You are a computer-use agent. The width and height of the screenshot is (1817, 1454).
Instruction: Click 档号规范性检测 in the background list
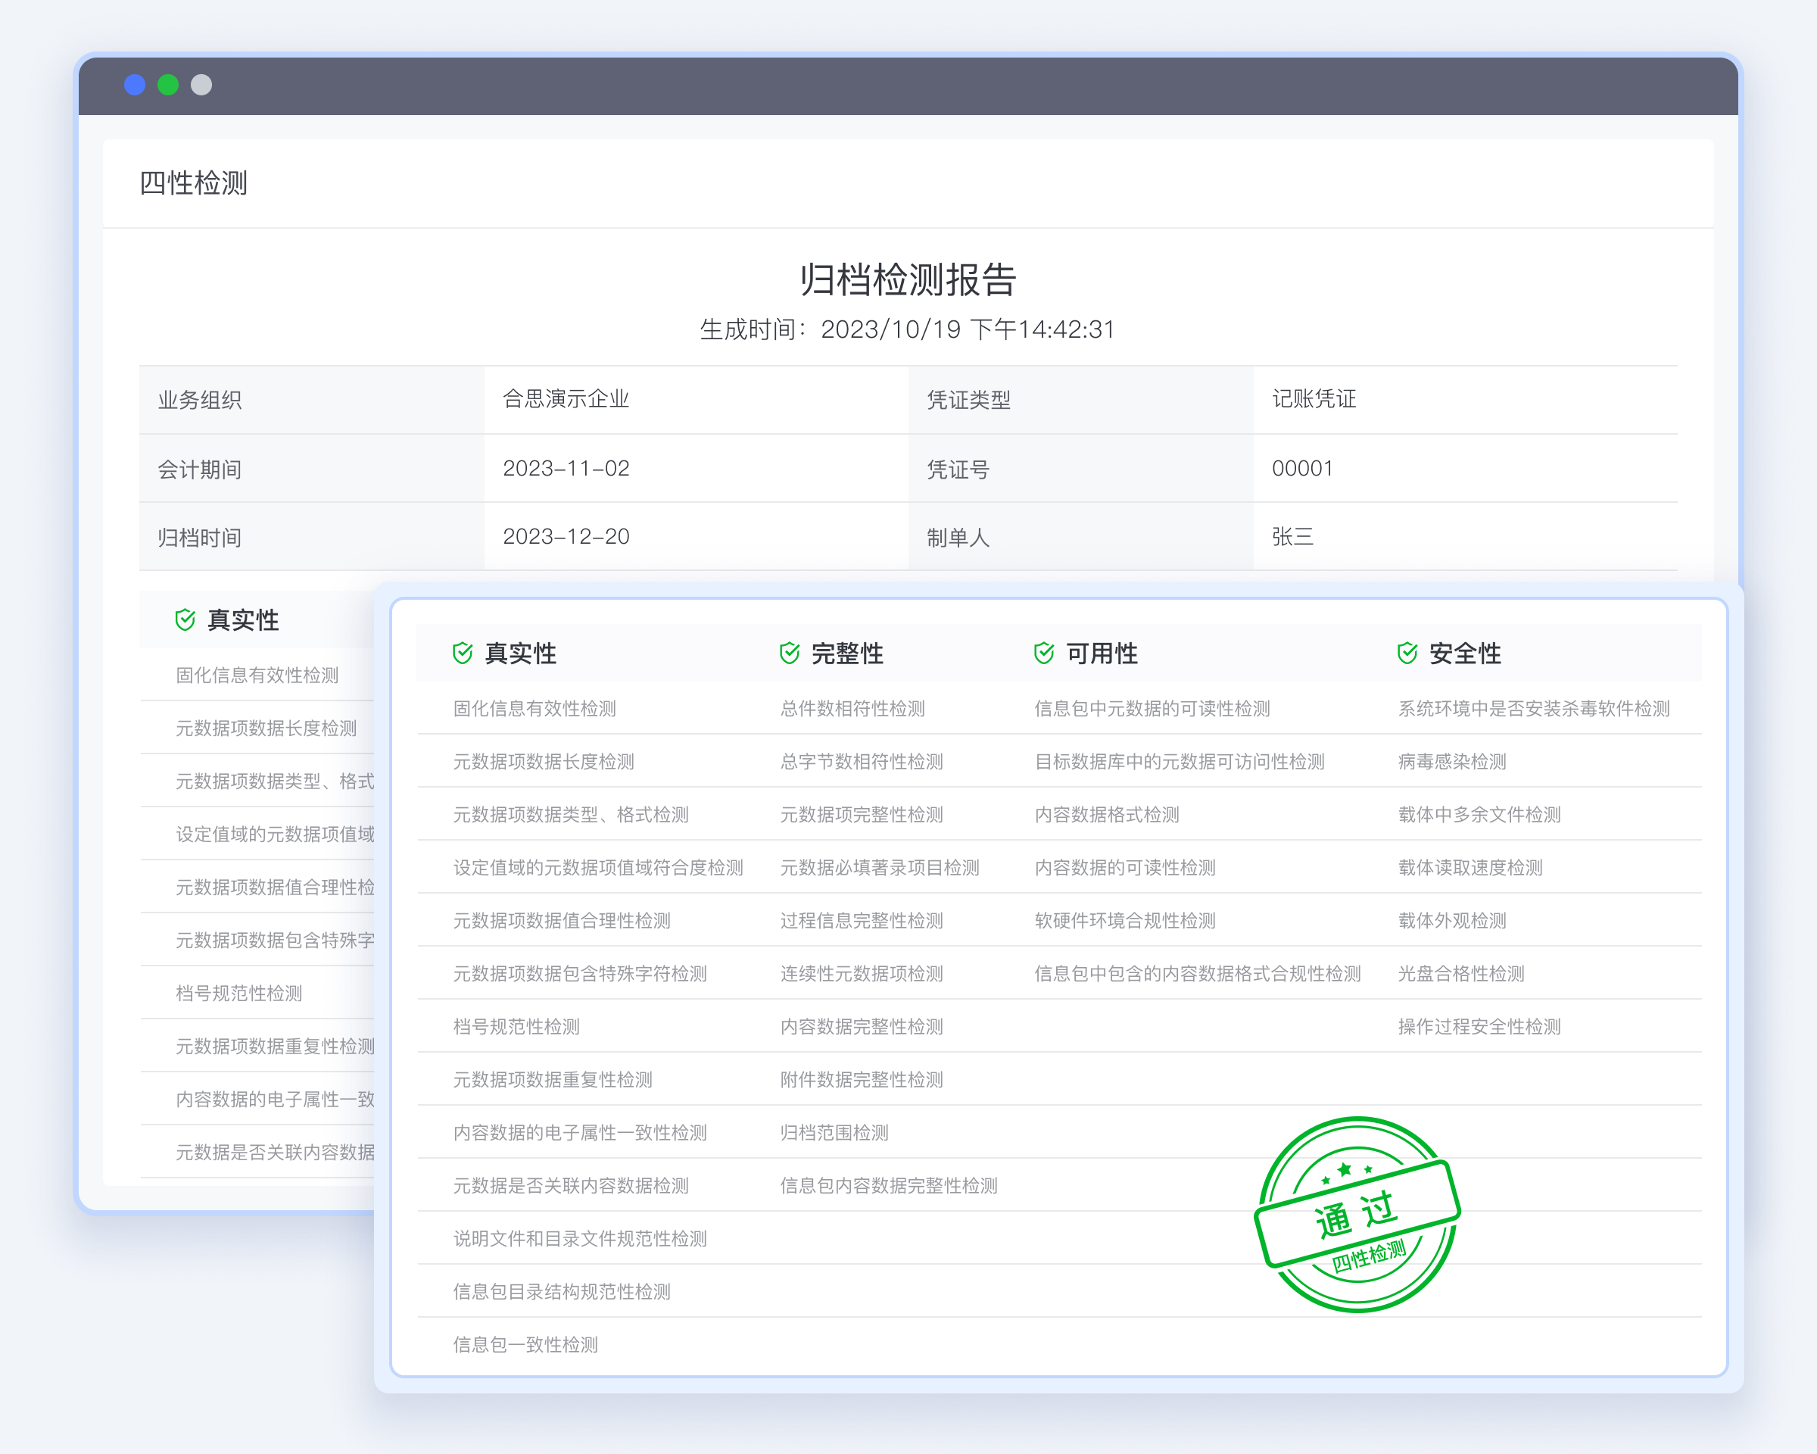(x=238, y=994)
